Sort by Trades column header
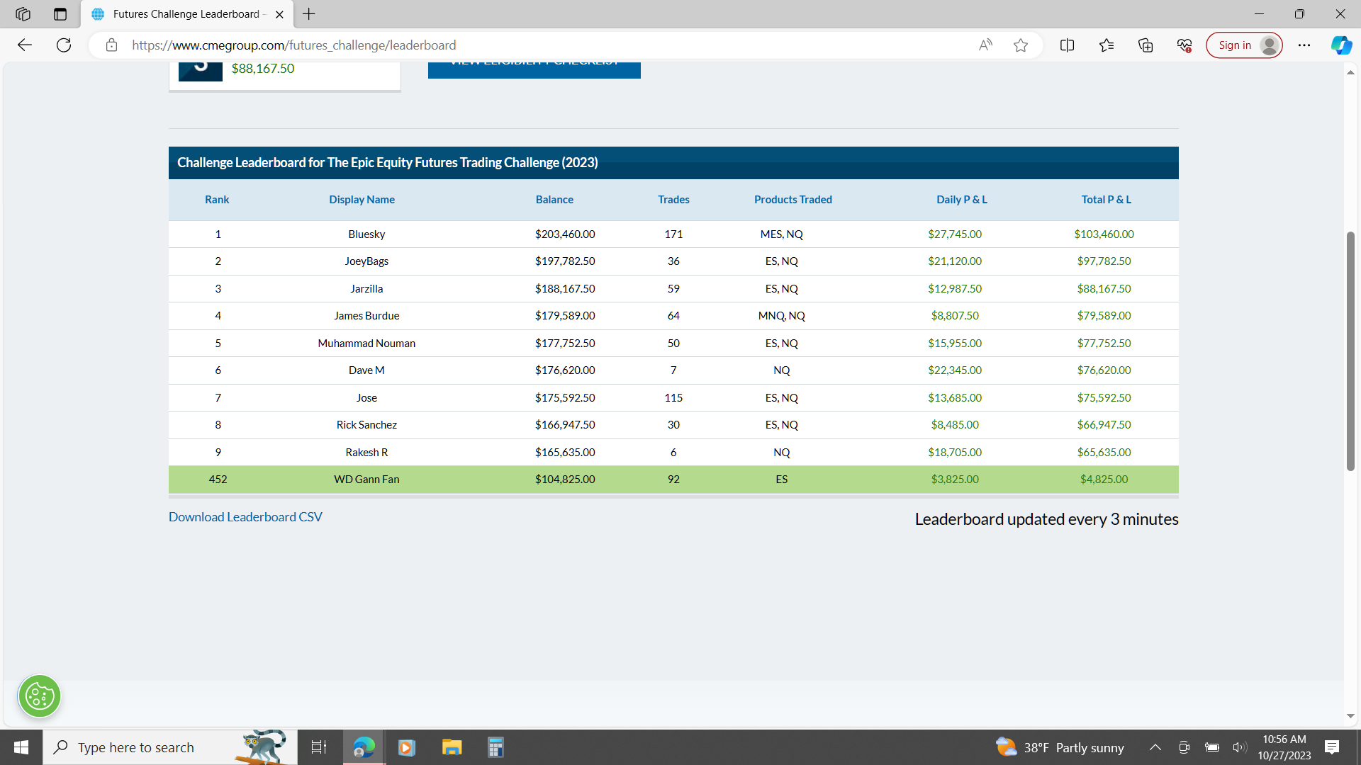The width and height of the screenshot is (1361, 765). coord(673,200)
